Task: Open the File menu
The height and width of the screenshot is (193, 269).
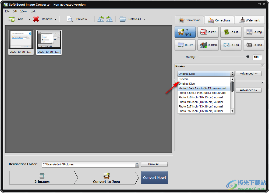Action: pos(7,11)
